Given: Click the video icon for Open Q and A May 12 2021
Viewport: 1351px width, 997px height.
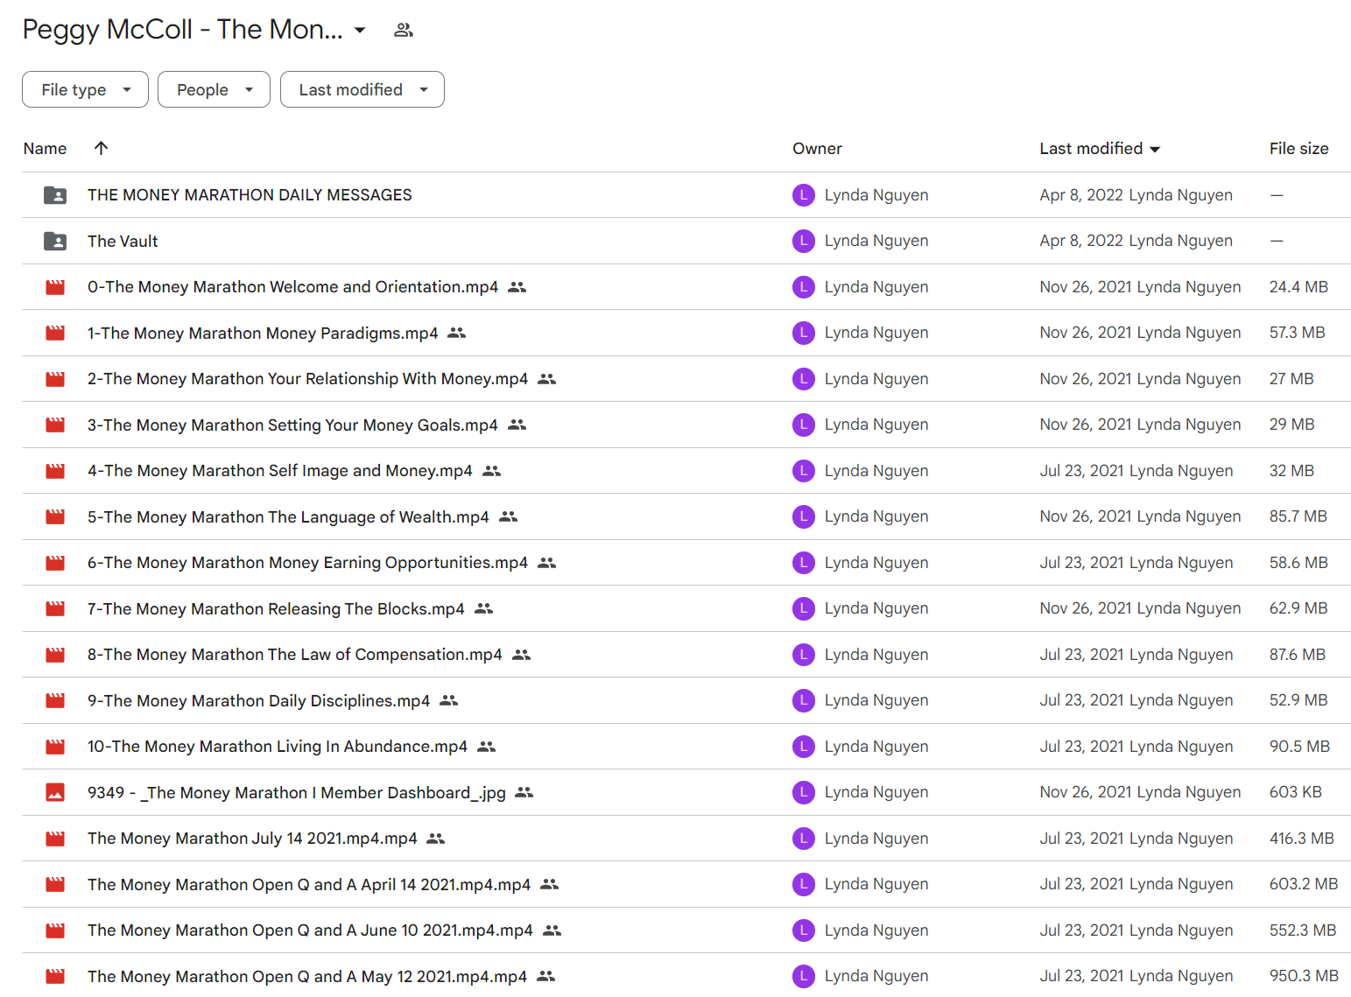Looking at the screenshot, I should click(55, 976).
